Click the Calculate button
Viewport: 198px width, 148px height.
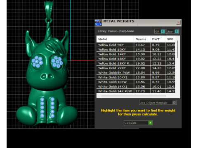[x=138, y=123]
